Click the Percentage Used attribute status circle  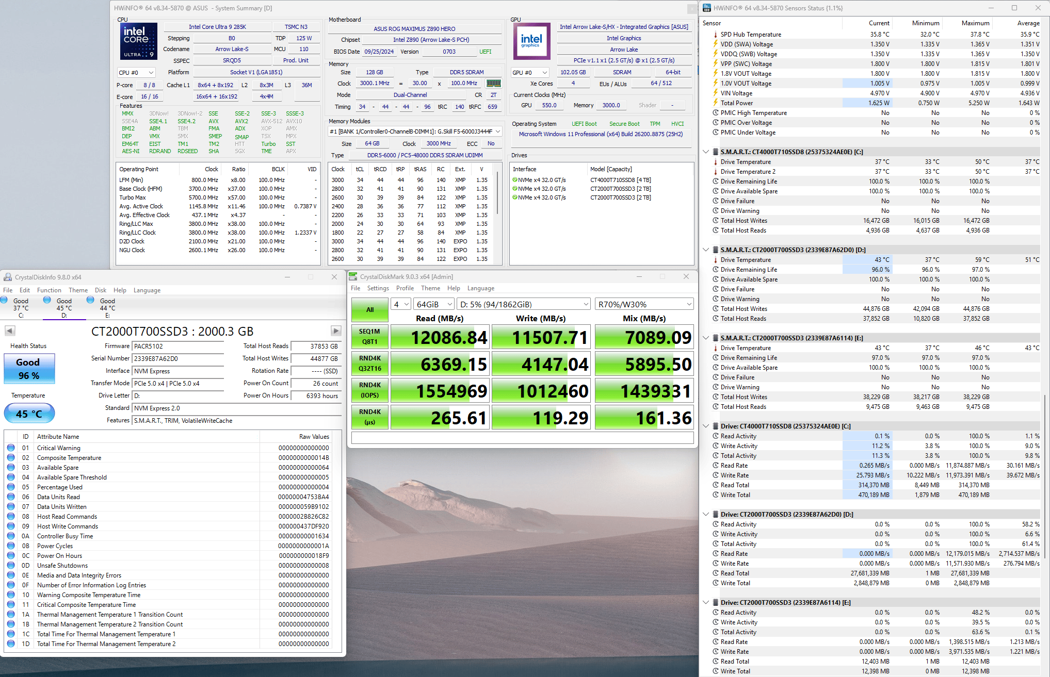pos(11,487)
